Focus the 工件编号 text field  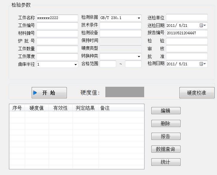coord(57,26)
